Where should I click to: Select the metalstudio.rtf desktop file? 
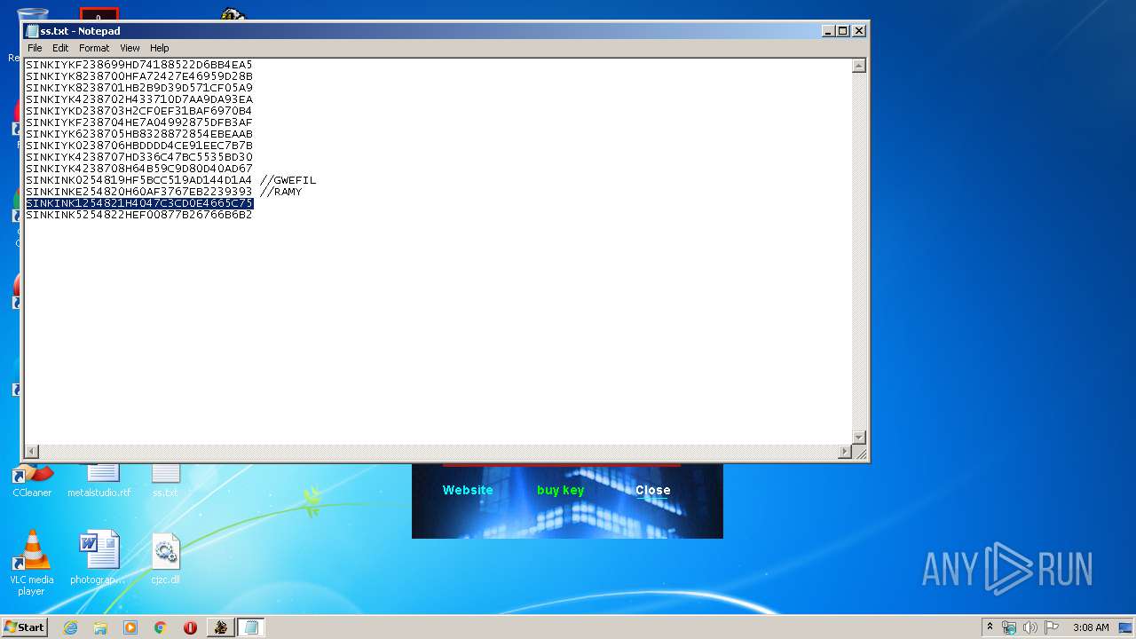coord(99,480)
